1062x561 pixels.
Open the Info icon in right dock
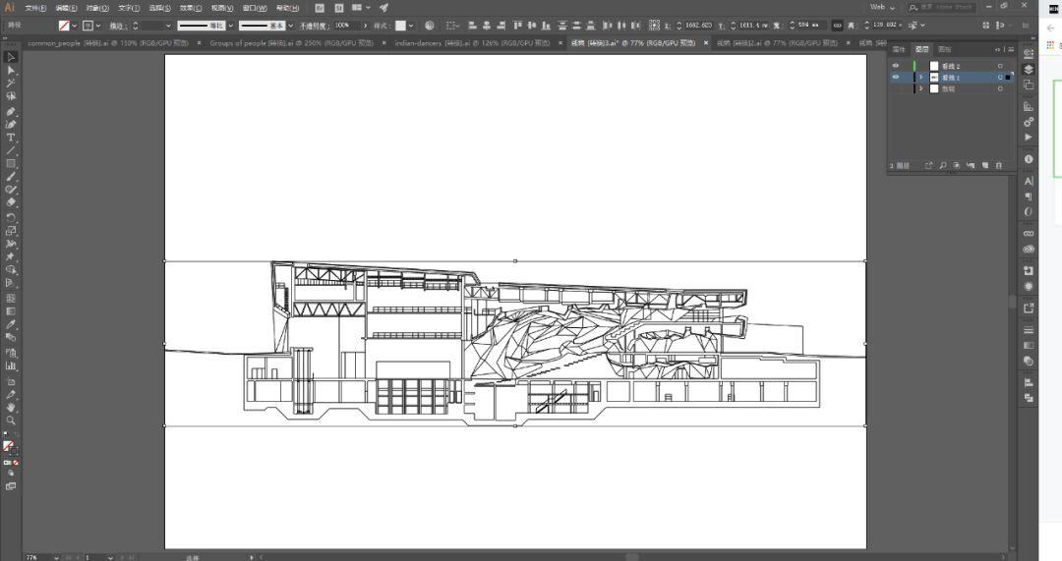pos(1029,159)
